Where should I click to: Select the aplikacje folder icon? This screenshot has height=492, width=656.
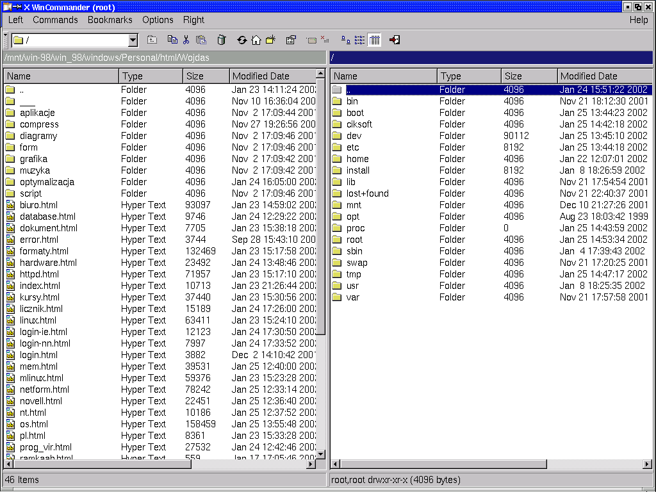coord(10,113)
